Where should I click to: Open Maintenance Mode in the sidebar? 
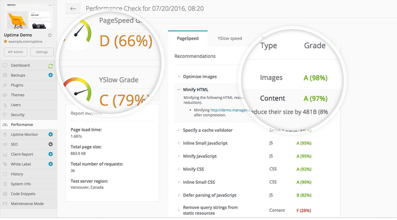[29, 204]
